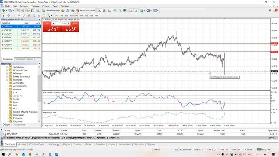Select the cursor arrow tool

click(3, 16)
